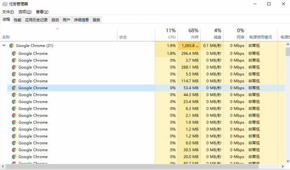Image resolution: width=290 pixels, height=170 pixels.
Task: Click the horizontal scrollbar thumb
Action: point(133,166)
